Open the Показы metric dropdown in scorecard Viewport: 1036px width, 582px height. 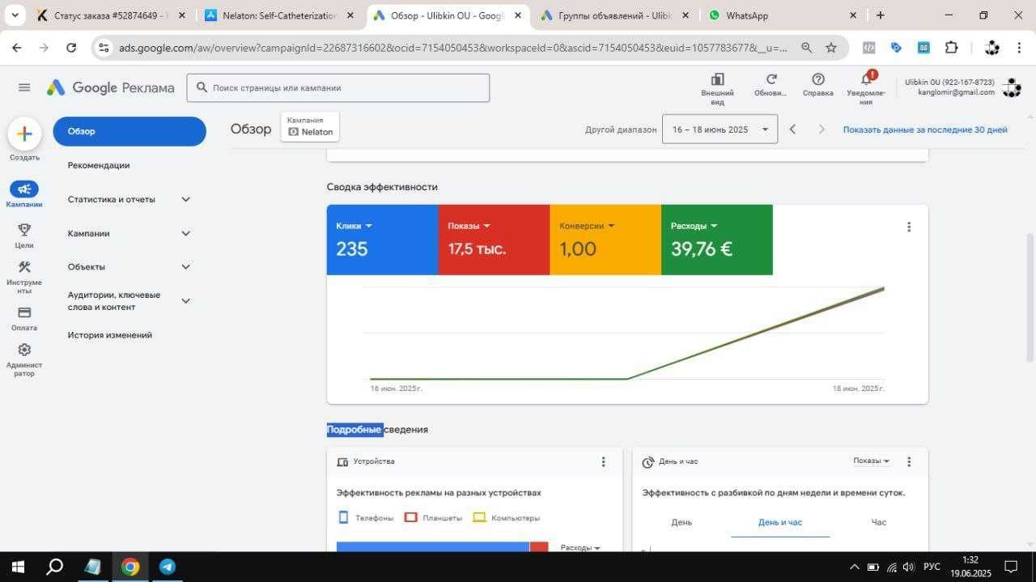469,226
